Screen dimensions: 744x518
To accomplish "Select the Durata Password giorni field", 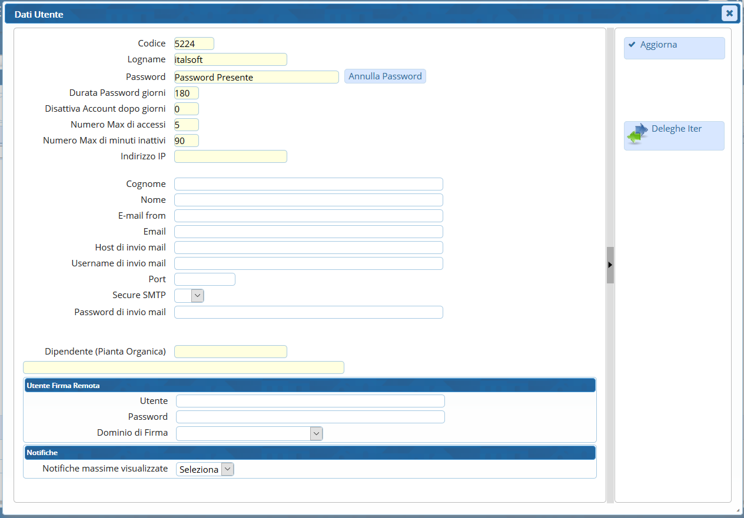I will [x=187, y=93].
